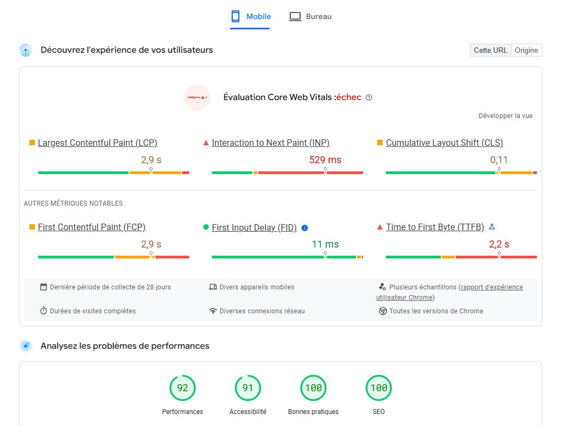581x426 pixels.
Task: Click the Core Web Vitals help question icon
Action: coord(368,97)
